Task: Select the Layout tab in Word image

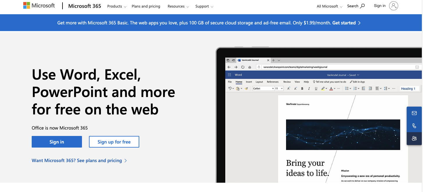Action: 259,82
